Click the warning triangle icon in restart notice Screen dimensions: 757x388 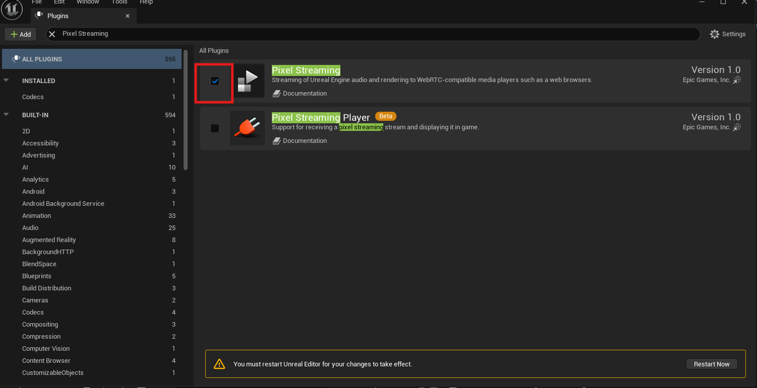pyautogui.click(x=219, y=364)
